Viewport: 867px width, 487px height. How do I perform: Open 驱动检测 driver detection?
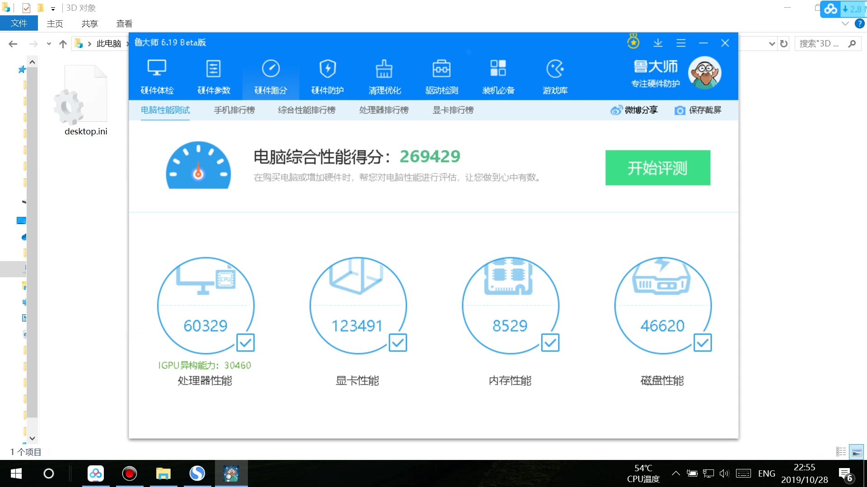click(442, 77)
